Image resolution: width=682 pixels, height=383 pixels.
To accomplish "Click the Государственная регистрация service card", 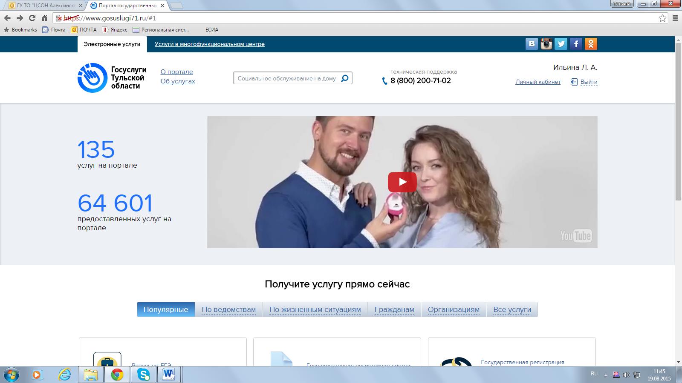I will point(511,352).
